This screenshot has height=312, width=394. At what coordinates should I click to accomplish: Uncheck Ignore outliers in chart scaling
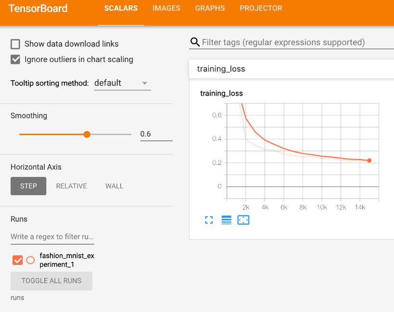click(15, 60)
